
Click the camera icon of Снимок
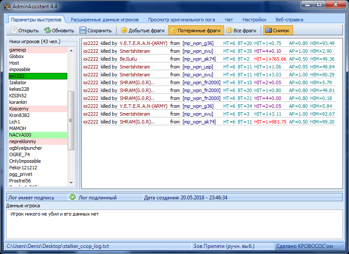coord(269,30)
